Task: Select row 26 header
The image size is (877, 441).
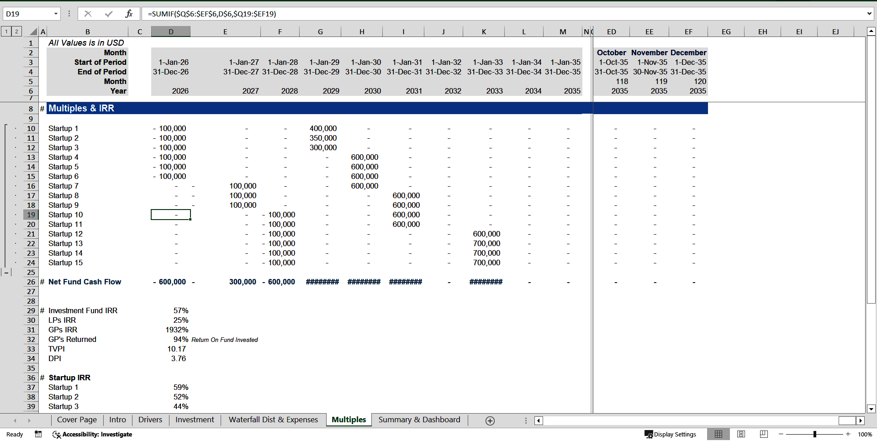Action: click(31, 282)
